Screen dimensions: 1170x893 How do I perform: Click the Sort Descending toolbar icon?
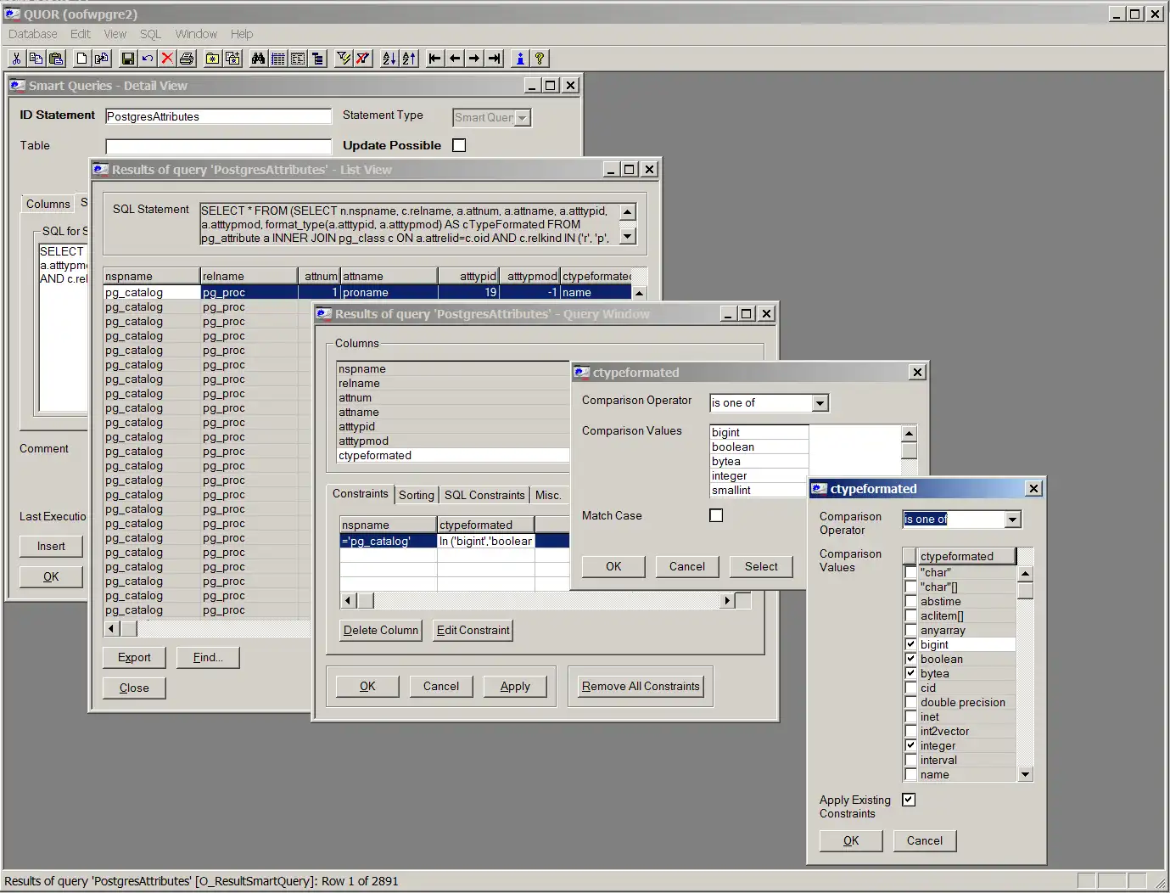[x=409, y=59]
